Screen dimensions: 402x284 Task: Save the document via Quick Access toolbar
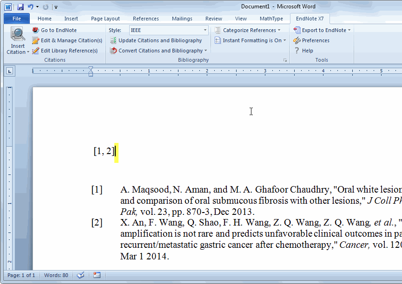[20, 6]
